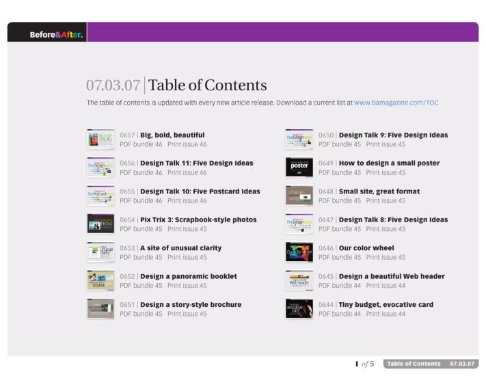486x376 pixels.
Task: Select Design a story-style brochure thumbnail
Action: click(x=100, y=309)
